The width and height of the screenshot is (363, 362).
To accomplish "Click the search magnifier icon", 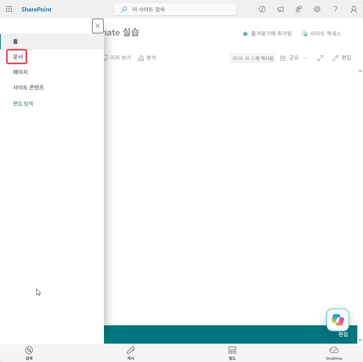I will pyautogui.click(x=124, y=9).
